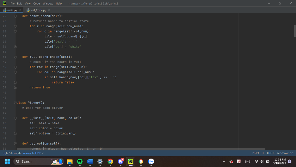Click the PyCharm logo icon in title bar
The height and width of the screenshot is (167, 296).
(5, 3)
